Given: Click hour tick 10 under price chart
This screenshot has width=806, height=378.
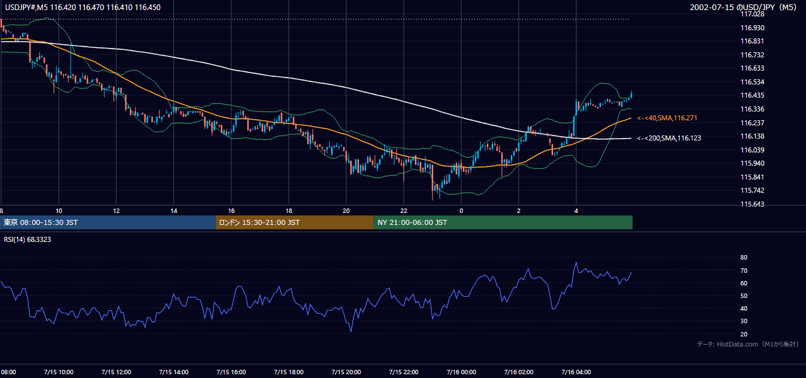Looking at the screenshot, I should tap(59, 210).
